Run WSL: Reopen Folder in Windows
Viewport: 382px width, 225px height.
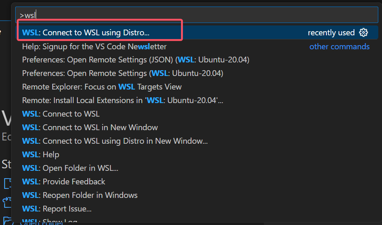pos(197,195)
